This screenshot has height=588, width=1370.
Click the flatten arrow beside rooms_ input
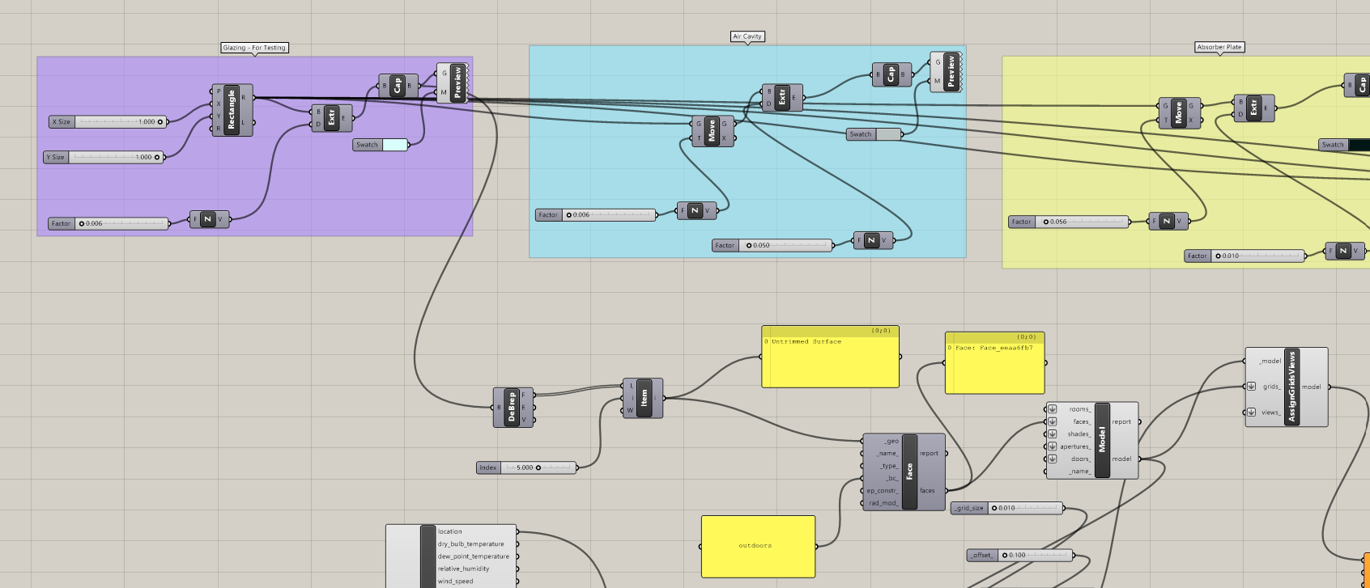point(1052,409)
